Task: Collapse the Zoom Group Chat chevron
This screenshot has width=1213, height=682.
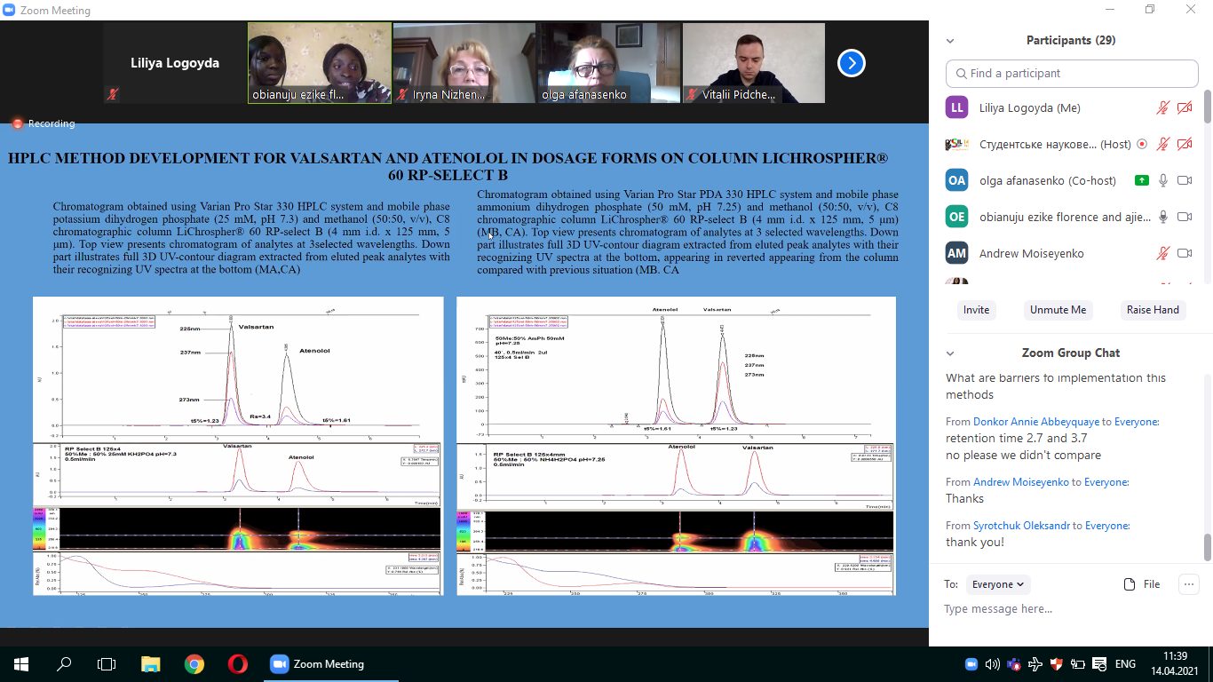Action: coord(950,353)
